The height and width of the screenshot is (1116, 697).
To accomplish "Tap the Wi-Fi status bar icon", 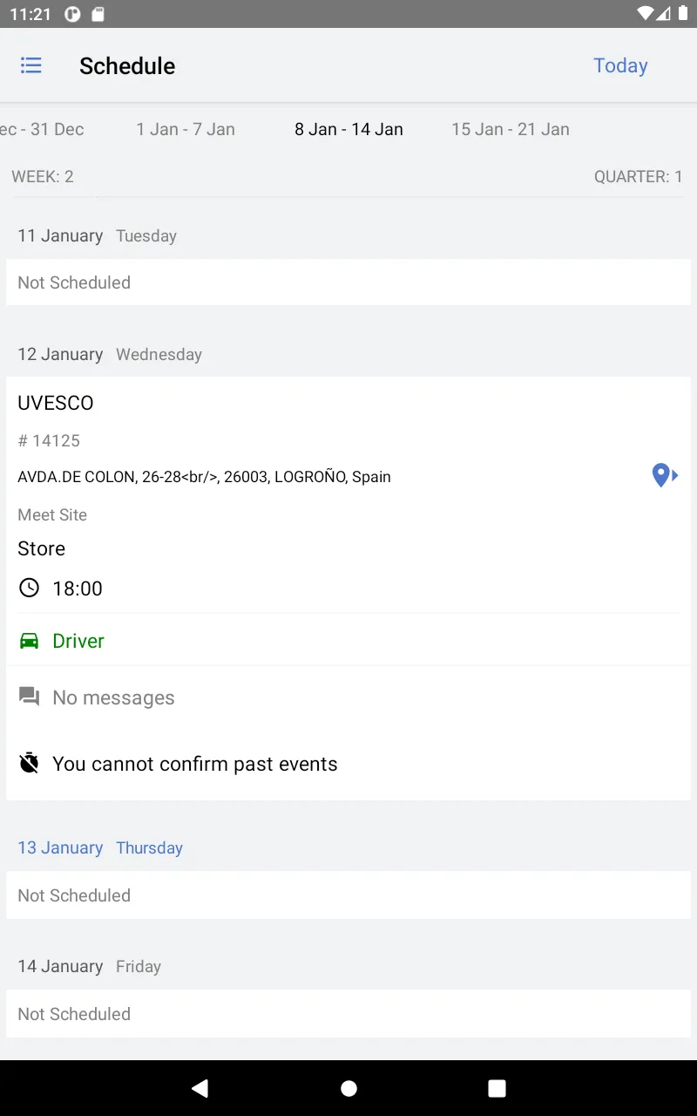I will pyautogui.click(x=646, y=14).
